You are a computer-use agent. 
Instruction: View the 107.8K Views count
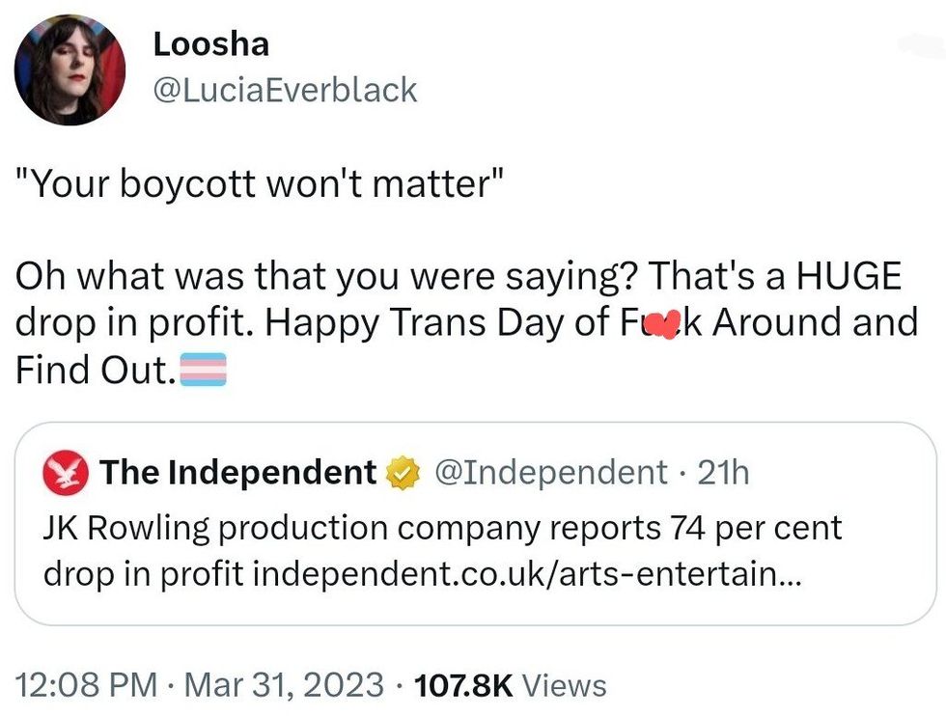(510, 685)
